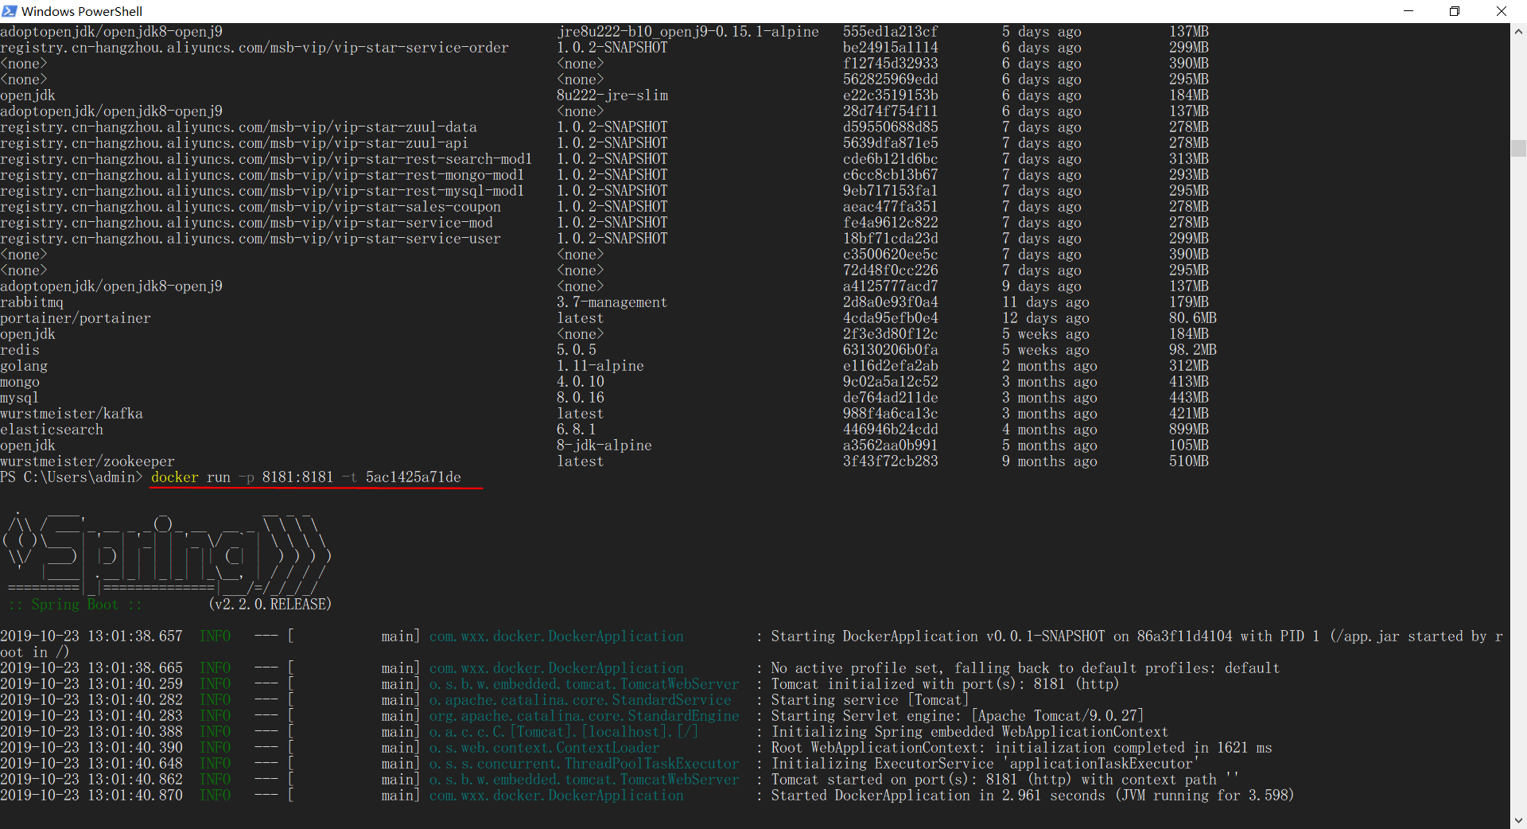Click the portainer/portainer repository name

(x=76, y=318)
